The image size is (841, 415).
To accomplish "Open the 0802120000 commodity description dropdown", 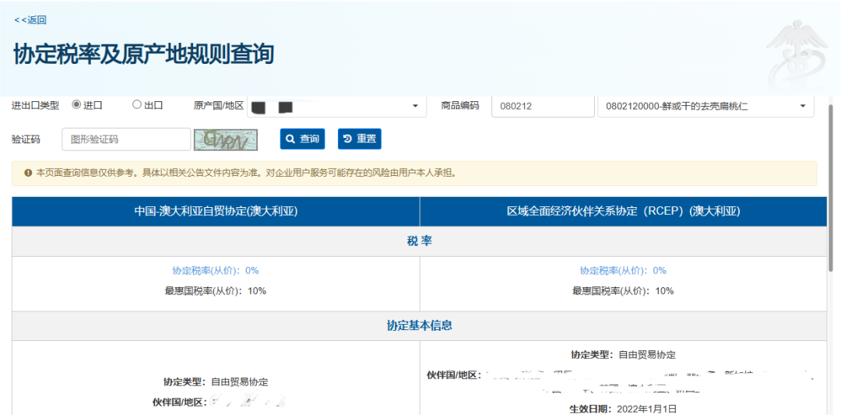I will coord(706,106).
